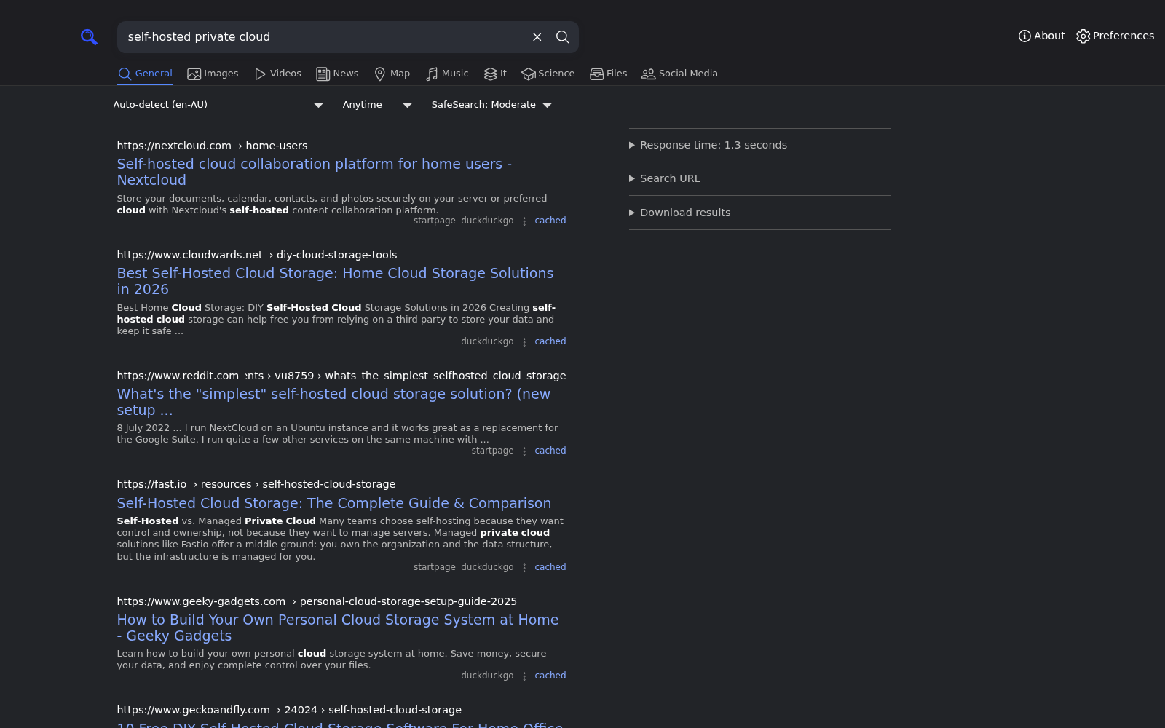Image resolution: width=1165 pixels, height=728 pixels.
Task: Open the SafeSearch: Moderate dropdown
Action: pyautogui.click(x=492, y=105)
